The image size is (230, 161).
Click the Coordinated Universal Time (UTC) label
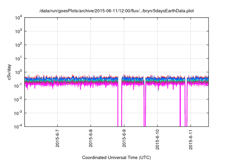pyautogui.click(x=116, y=157)
